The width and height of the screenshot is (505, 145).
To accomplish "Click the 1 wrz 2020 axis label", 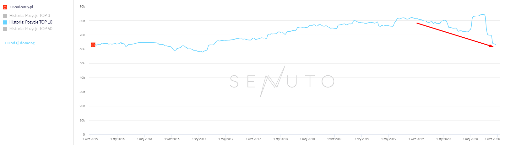I will point(492,139).
